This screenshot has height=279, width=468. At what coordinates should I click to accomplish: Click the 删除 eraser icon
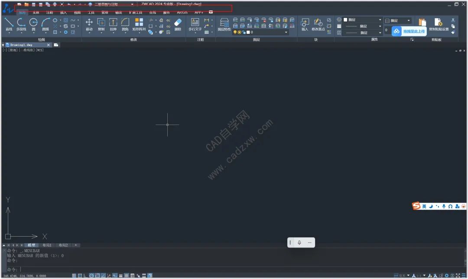click(x=178, y=25)
